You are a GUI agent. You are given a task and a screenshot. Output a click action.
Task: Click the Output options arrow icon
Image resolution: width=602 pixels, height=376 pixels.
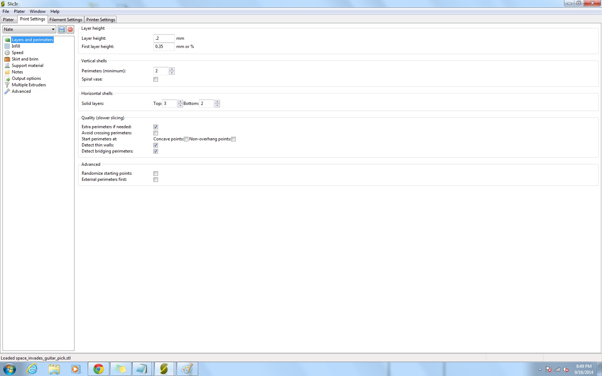tap(7, 78)
